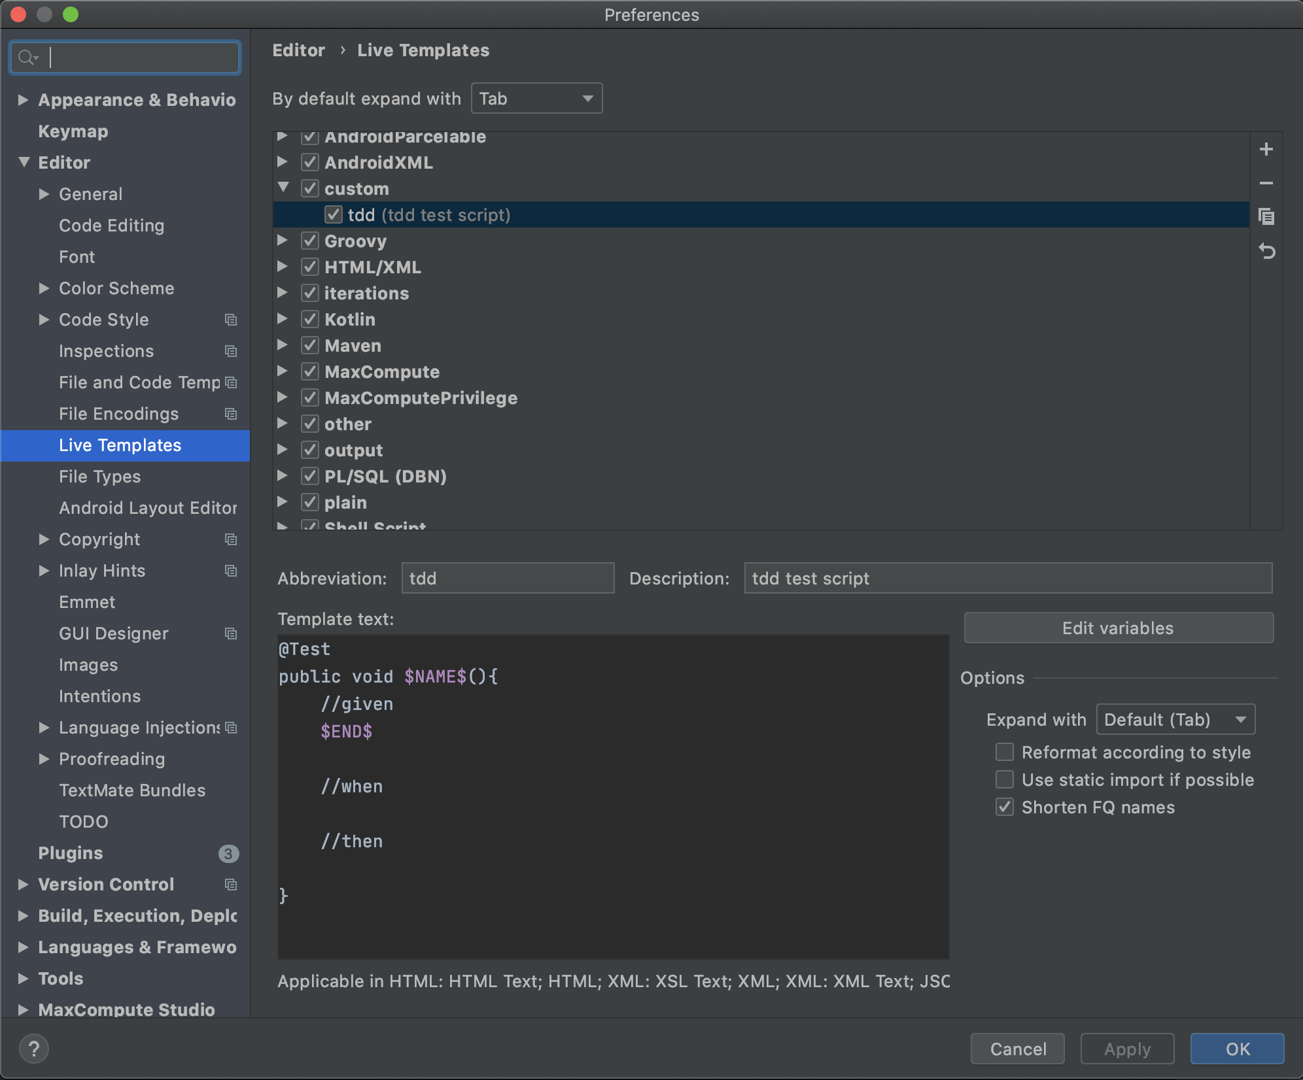Screen dimensions: 1303x1080
Task: Collapse the custom template group
Action: (x=283, y=188)
